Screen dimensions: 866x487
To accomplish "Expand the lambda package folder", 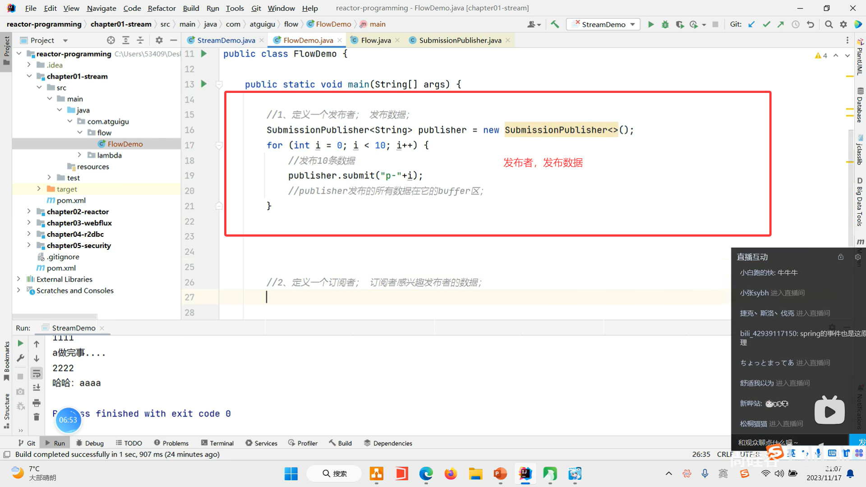I will (80, 155).
